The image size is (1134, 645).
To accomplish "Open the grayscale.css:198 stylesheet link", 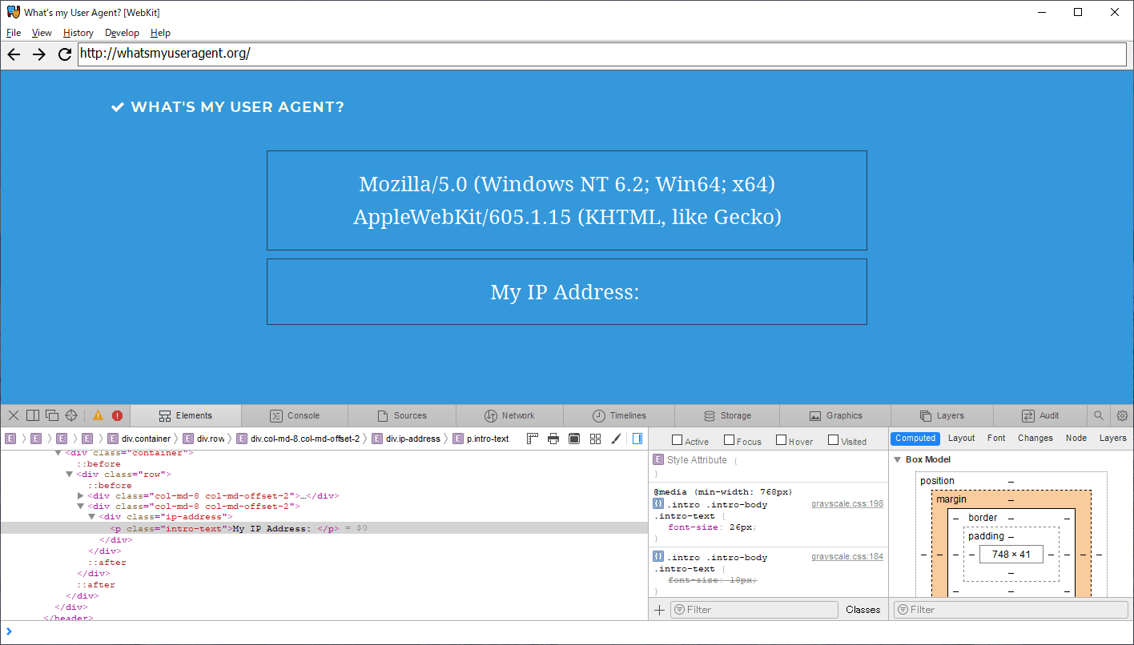I will click(x=847, y=503).
